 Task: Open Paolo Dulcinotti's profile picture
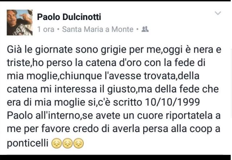20,22
